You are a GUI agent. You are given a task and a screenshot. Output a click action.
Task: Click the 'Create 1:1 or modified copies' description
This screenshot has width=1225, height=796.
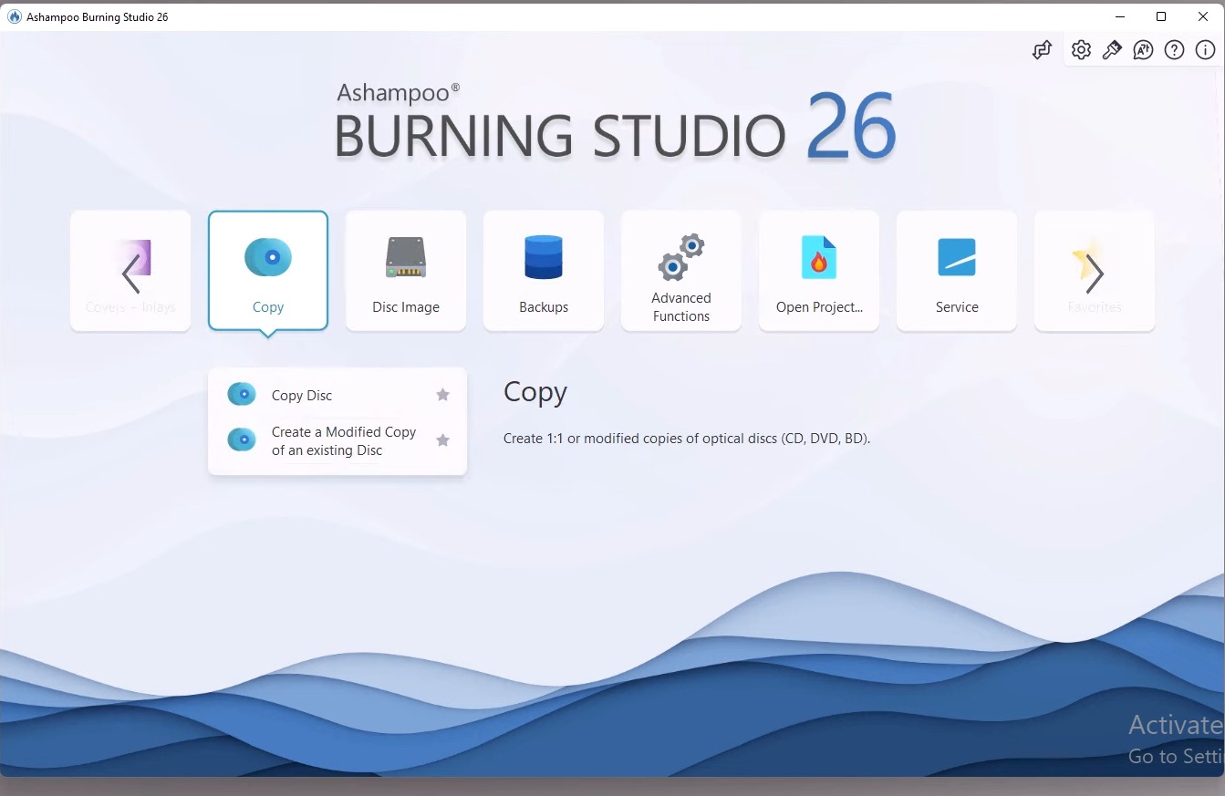click(687, 439)
